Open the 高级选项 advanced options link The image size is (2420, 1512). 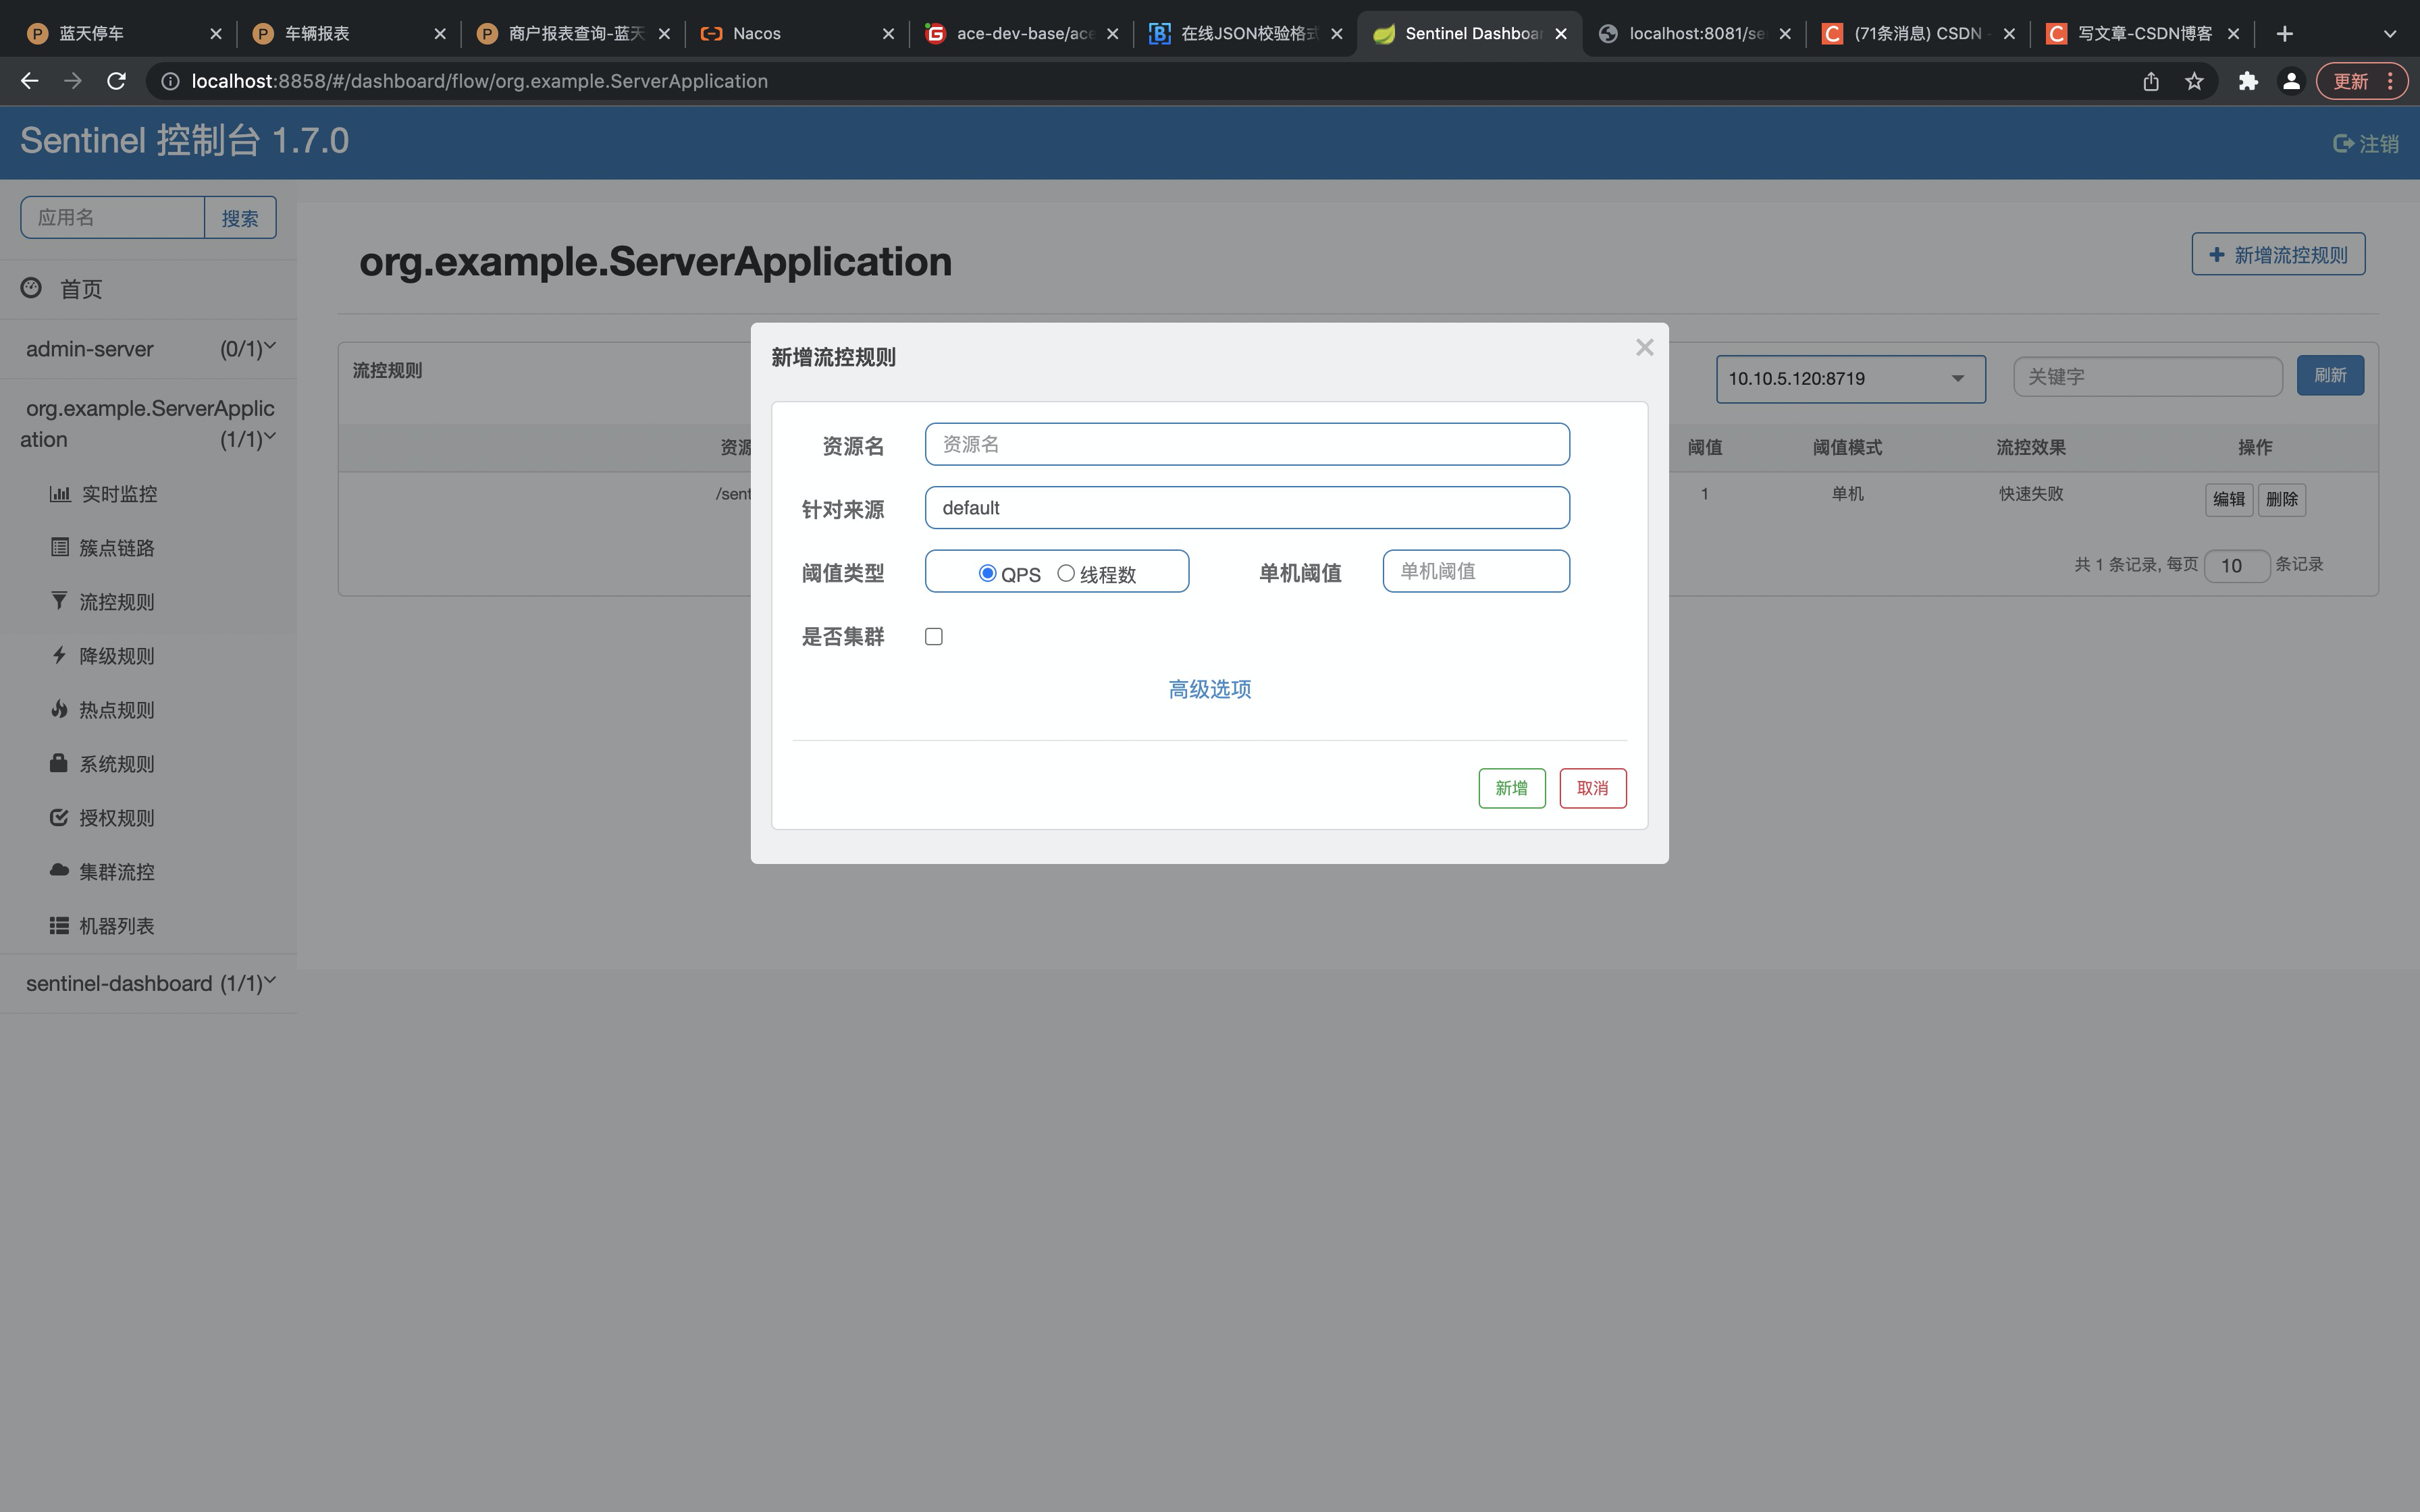[x=1209, y=689]
